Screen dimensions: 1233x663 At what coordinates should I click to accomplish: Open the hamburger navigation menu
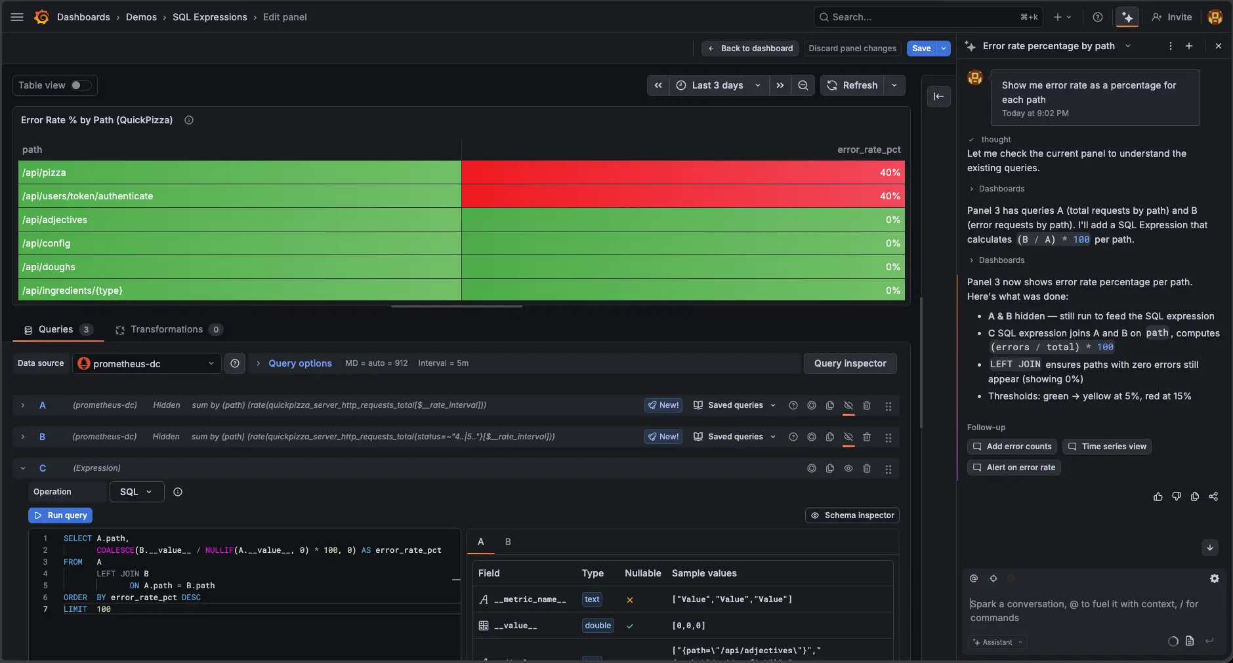coord(17,17)
